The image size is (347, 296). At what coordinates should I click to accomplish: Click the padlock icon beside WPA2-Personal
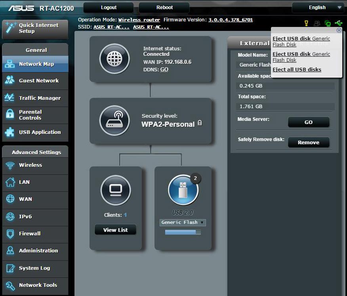click(x=200, y=123)
